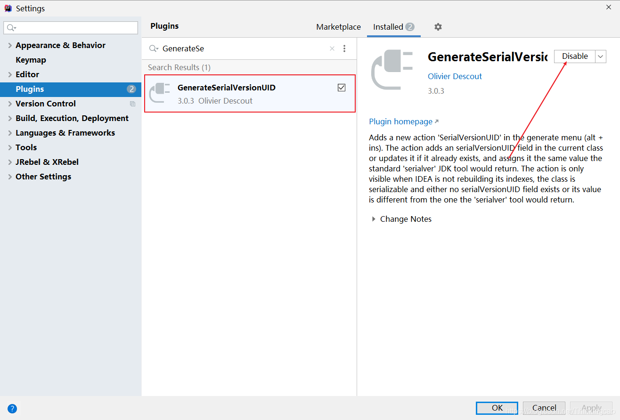Viewport: 620px width, 420px height.
Task: Open the dropdown arrow next to Disable
Action: (x=601, y=56)
